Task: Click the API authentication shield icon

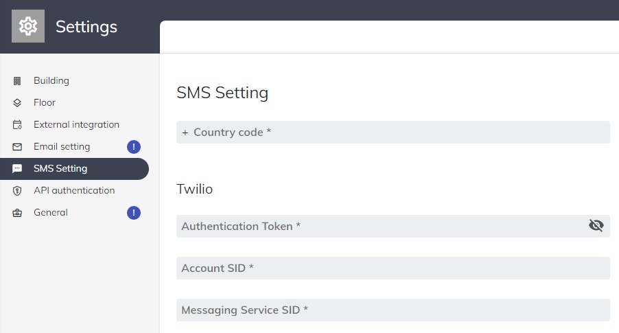Action: (18, 190)
